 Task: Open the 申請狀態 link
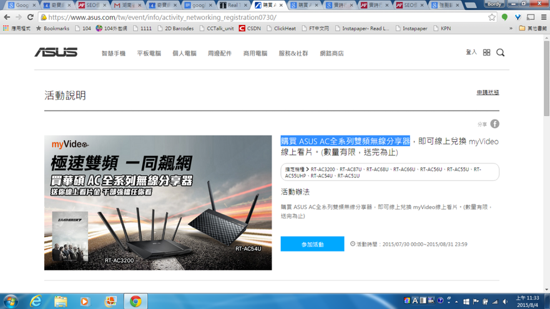(488, 92)
